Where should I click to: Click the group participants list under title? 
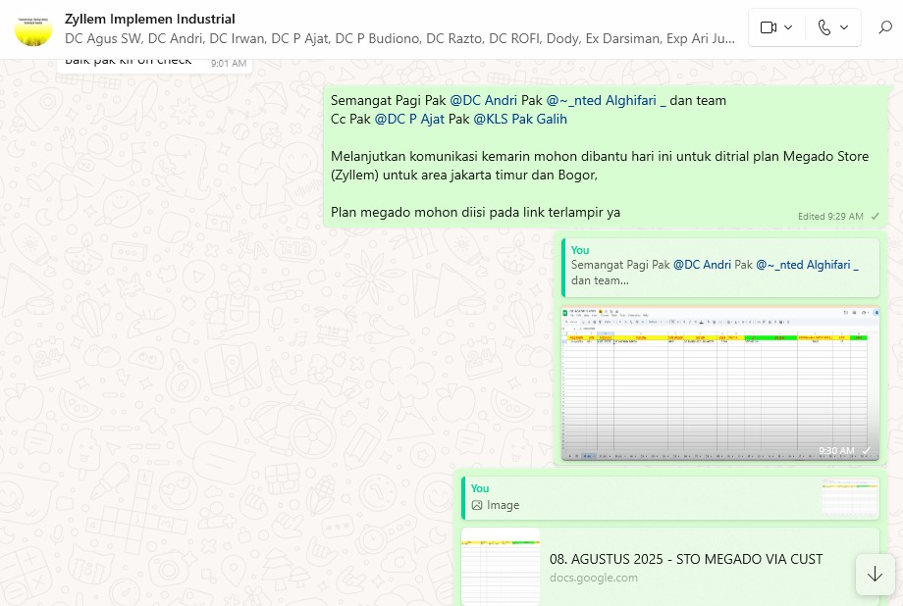399,39
